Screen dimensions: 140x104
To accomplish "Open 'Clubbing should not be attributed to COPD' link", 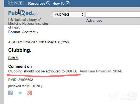I will pyautogui.click(x=43, y=71).
